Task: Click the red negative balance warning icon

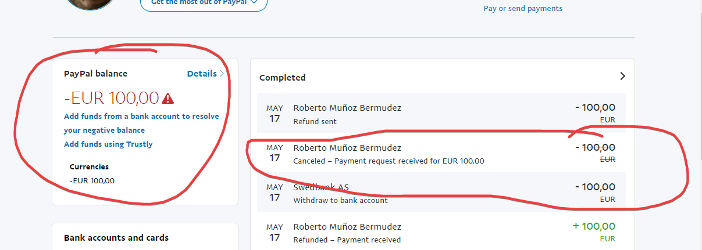Action: (168, 97)
